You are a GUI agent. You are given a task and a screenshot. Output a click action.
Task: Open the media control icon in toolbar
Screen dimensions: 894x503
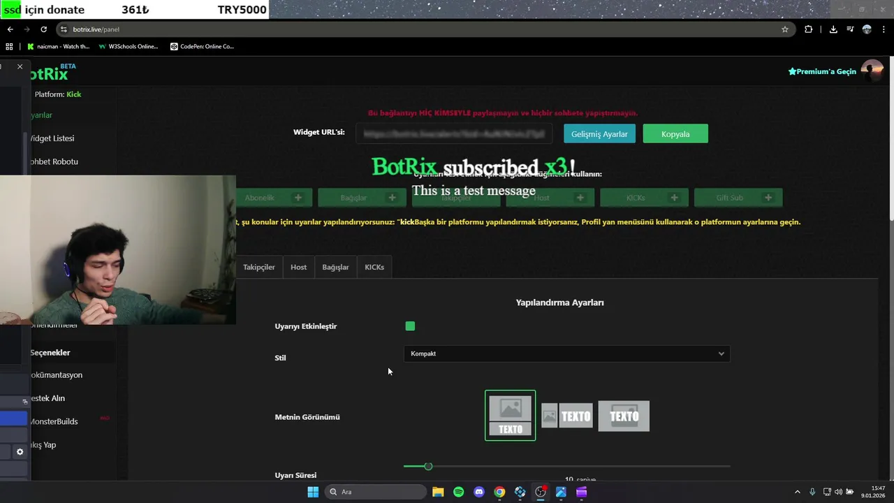click(850, 29)
